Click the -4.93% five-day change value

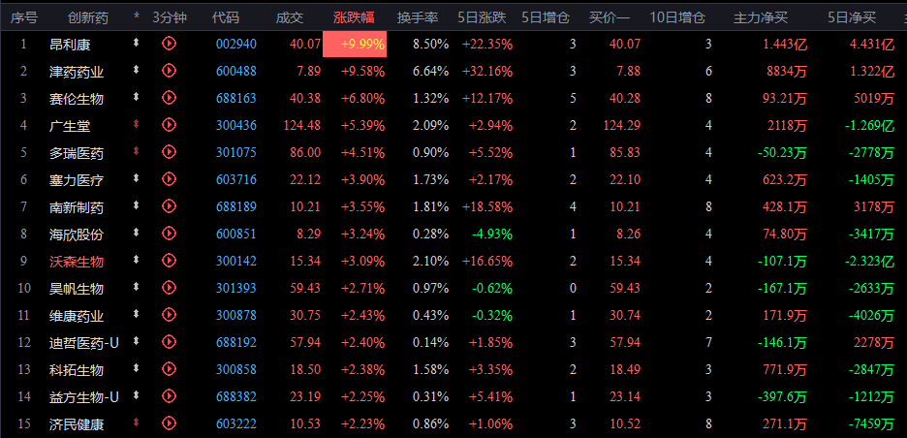tap(492, 234)
